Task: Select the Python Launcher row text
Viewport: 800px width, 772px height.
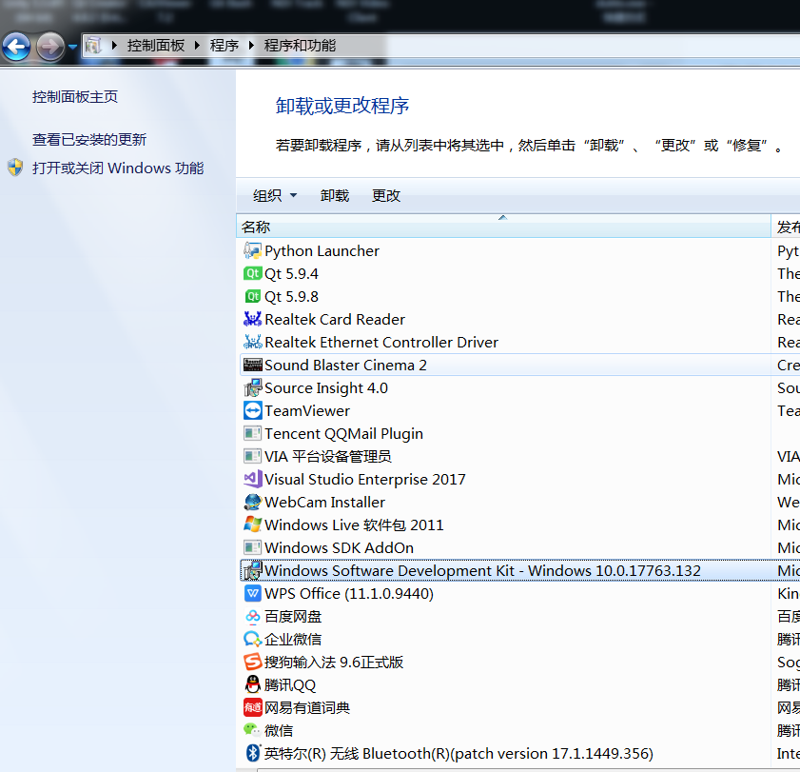Action: click(x=322, y=250)
